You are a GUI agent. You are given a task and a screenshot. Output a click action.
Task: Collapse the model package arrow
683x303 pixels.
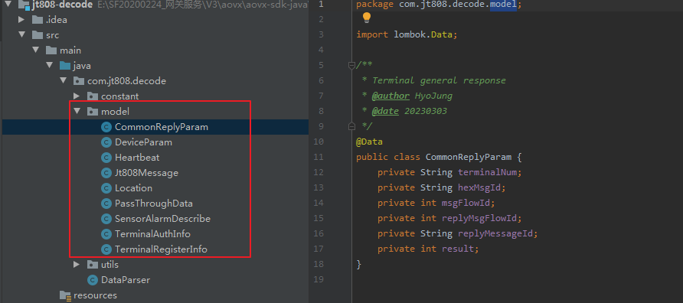tap(77, 111)
